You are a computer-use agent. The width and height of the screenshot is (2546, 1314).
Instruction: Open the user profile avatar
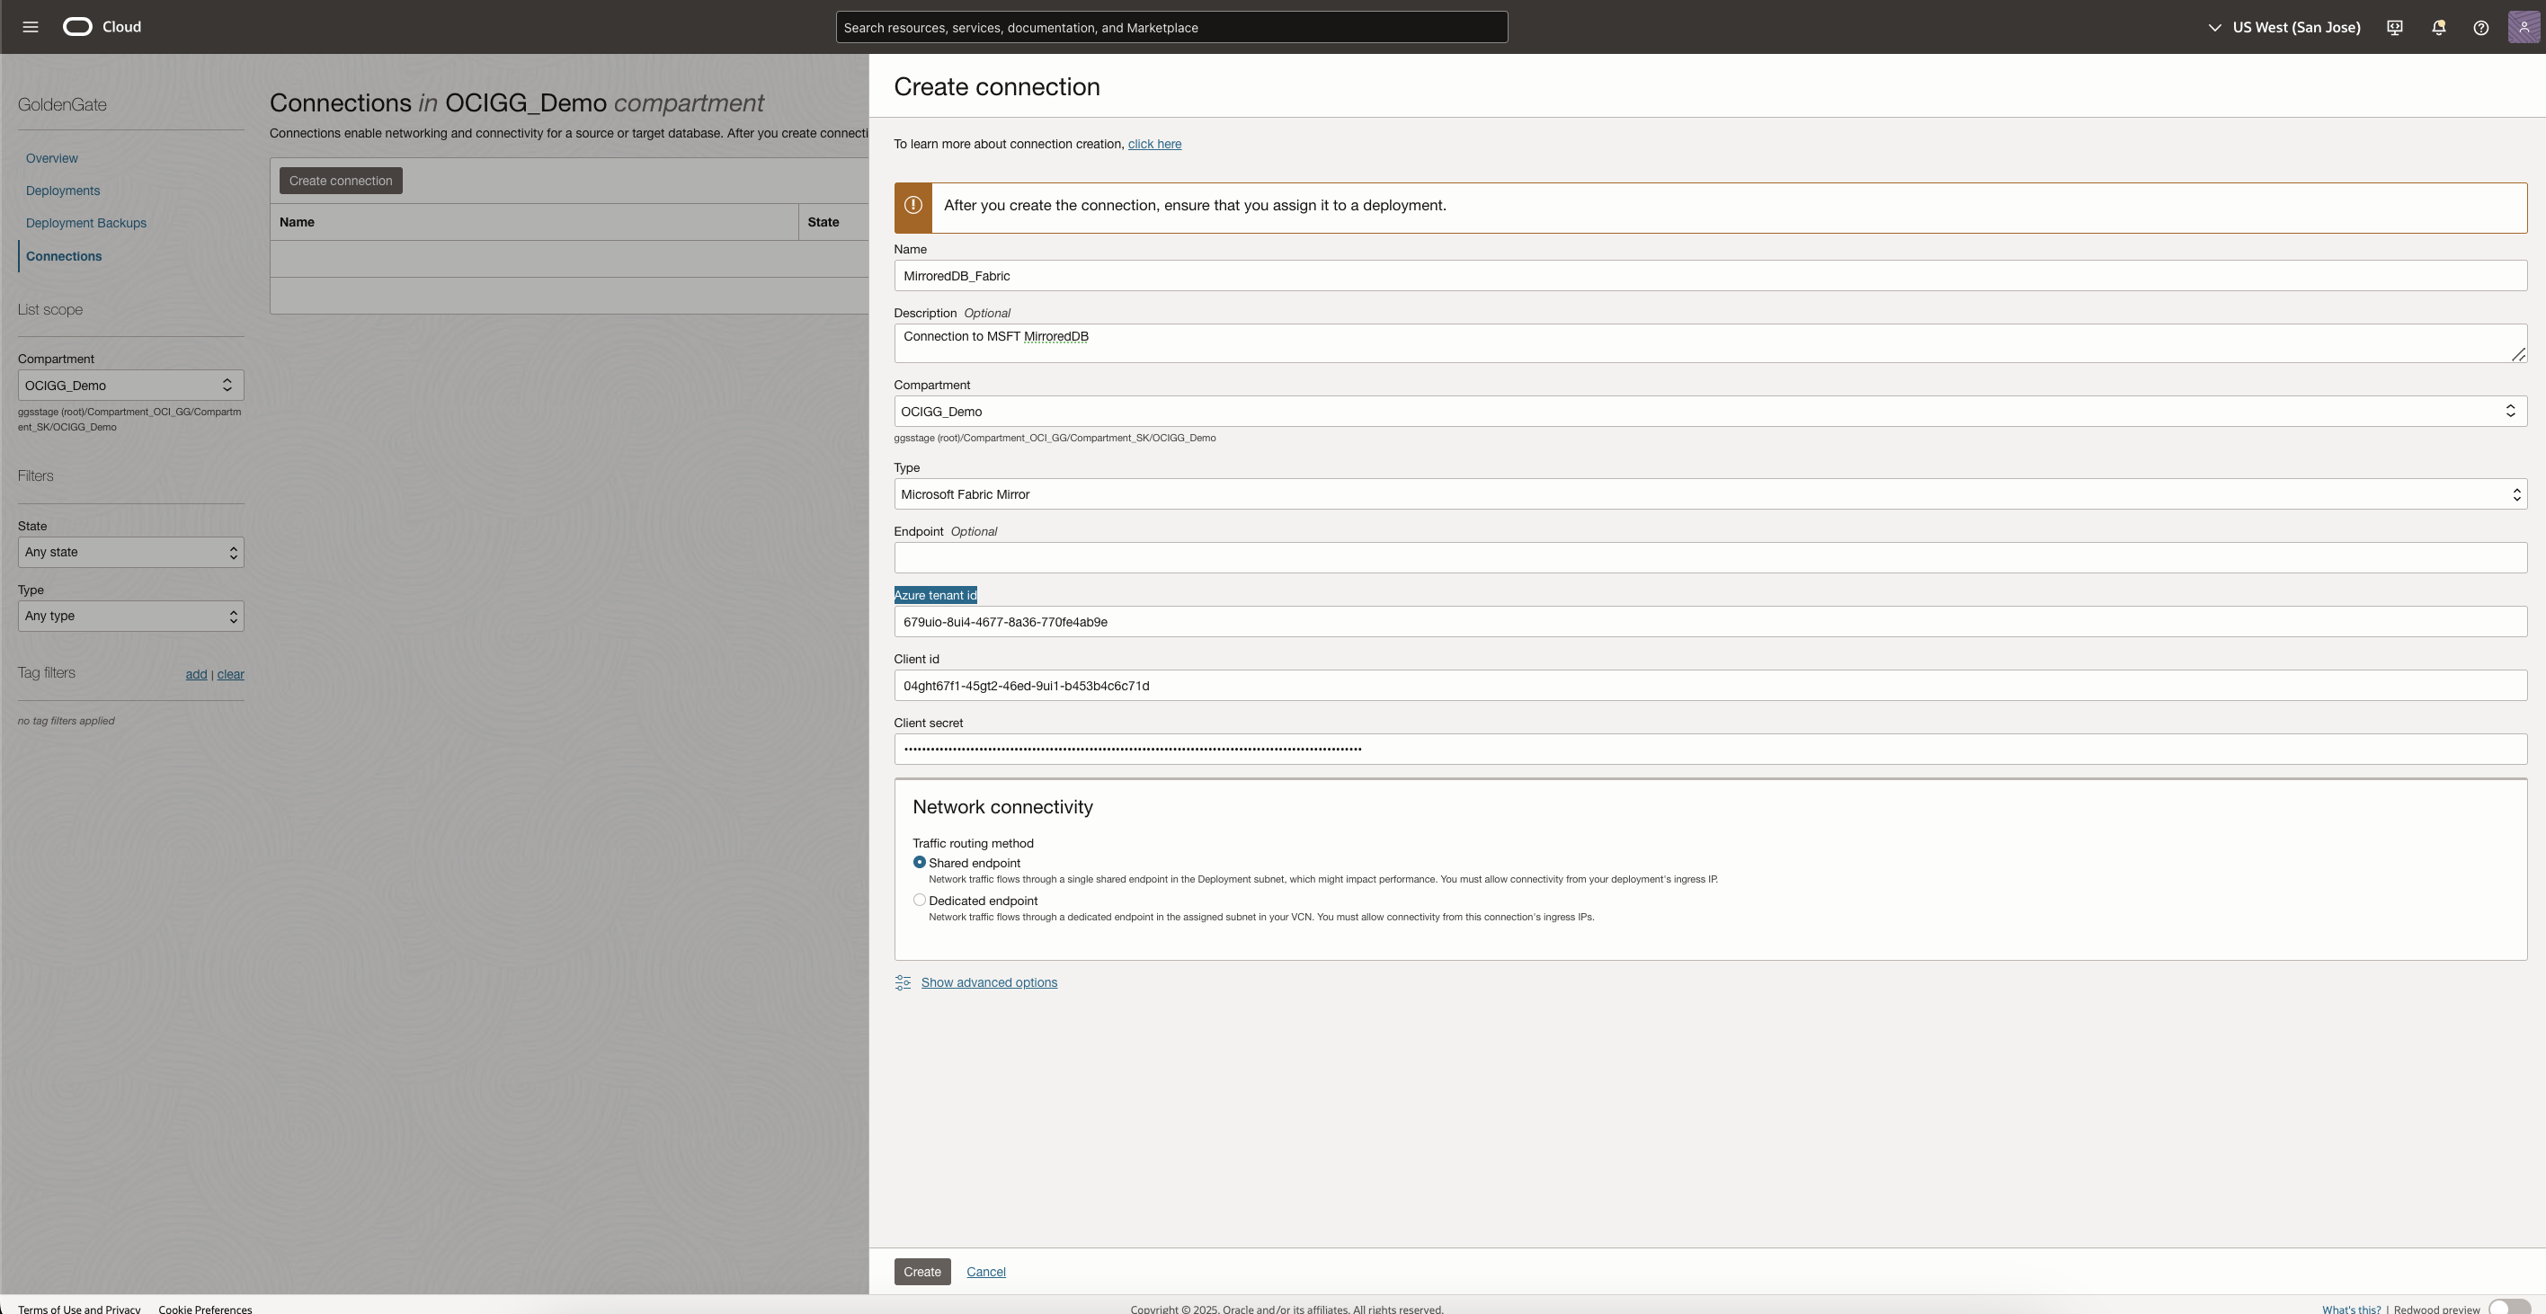click(2524, 27)
